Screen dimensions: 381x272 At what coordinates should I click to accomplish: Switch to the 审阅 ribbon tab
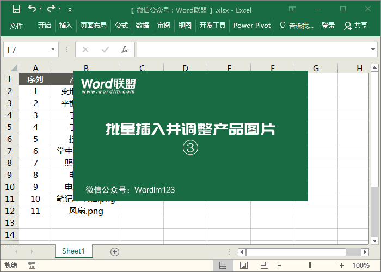point(164,25)
